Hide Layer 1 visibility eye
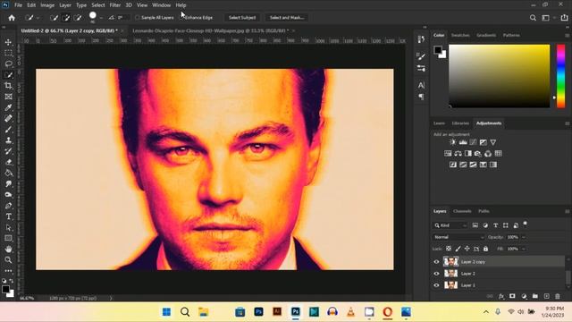 pos(436,285)
